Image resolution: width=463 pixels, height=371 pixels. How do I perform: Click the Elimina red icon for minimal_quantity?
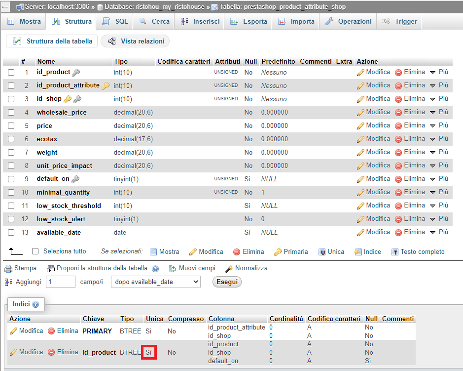[398, 192]
